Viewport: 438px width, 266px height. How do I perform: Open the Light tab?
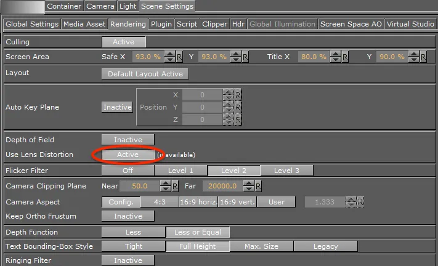pos(128,6)
